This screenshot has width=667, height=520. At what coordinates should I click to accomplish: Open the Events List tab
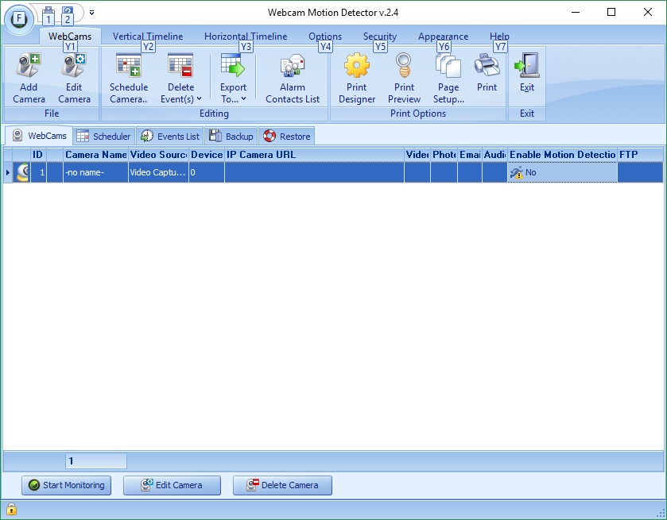pyautogui.click(x=169, y=136)
